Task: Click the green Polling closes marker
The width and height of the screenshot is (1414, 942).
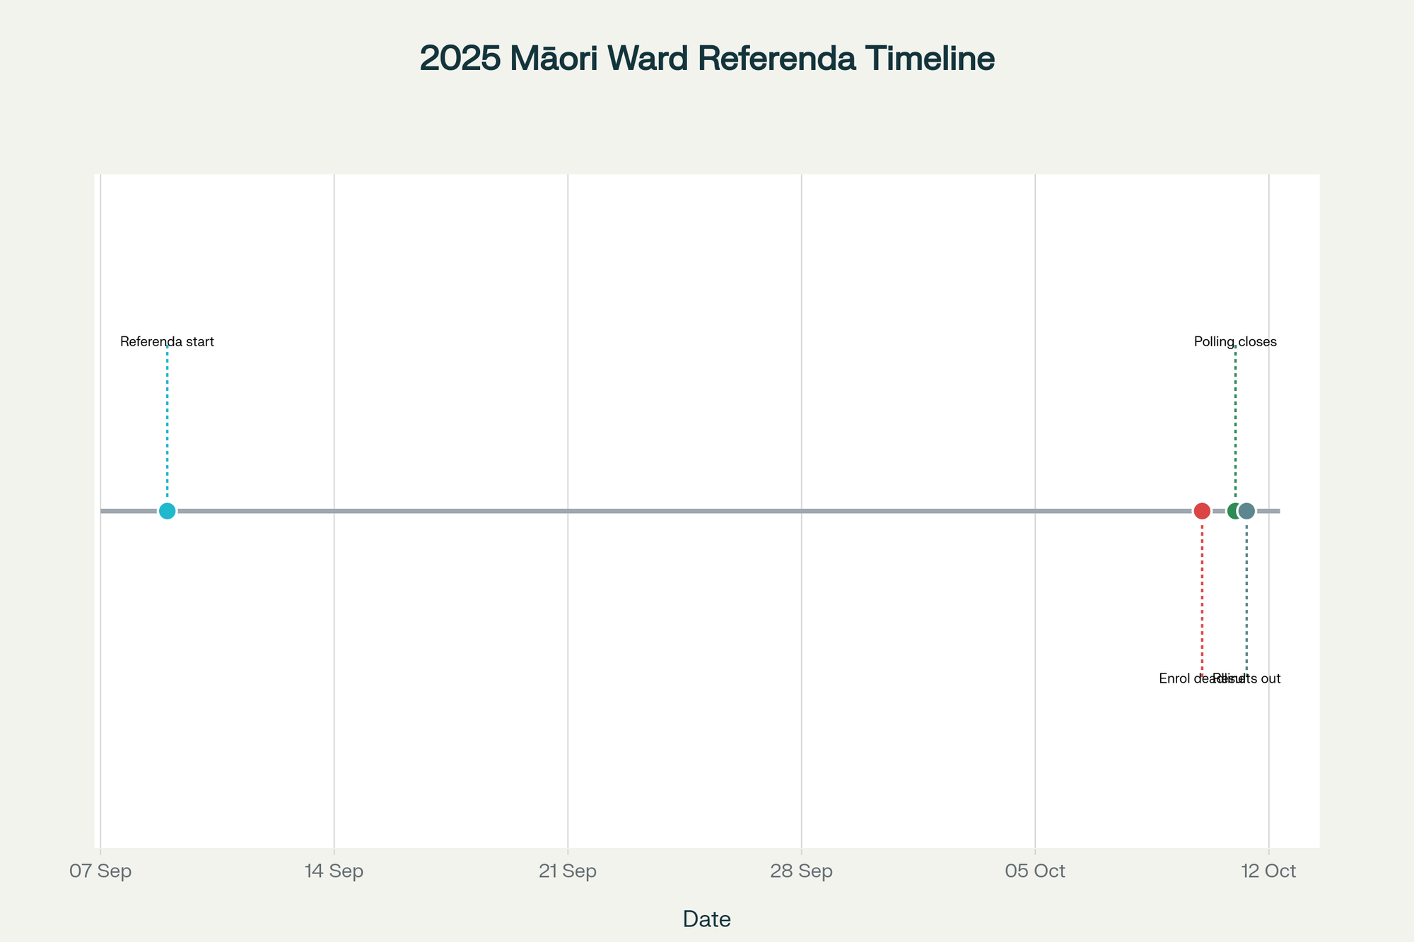Action: [x=1233, y=511]
